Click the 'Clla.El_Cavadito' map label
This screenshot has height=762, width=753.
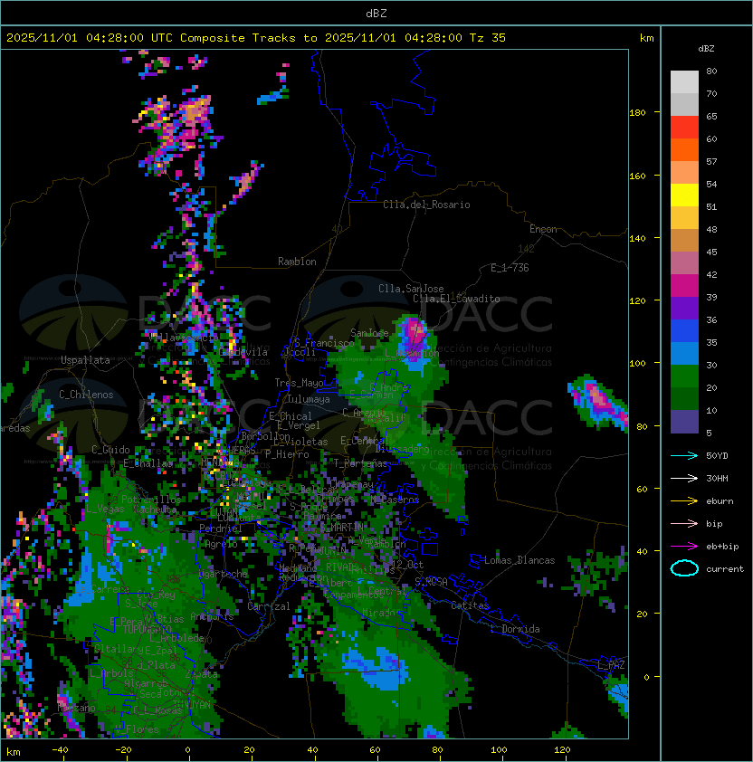tap(456, 299)
